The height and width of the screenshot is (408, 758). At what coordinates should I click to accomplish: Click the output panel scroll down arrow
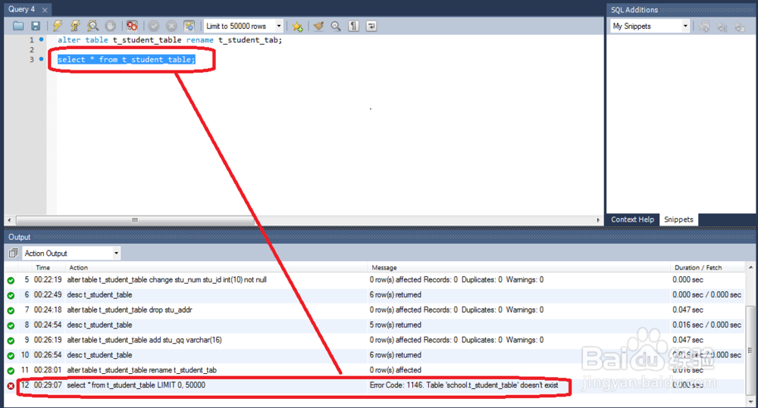pos(750,400)
